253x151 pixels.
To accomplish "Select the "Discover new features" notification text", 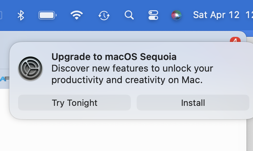I will [132, 74].
